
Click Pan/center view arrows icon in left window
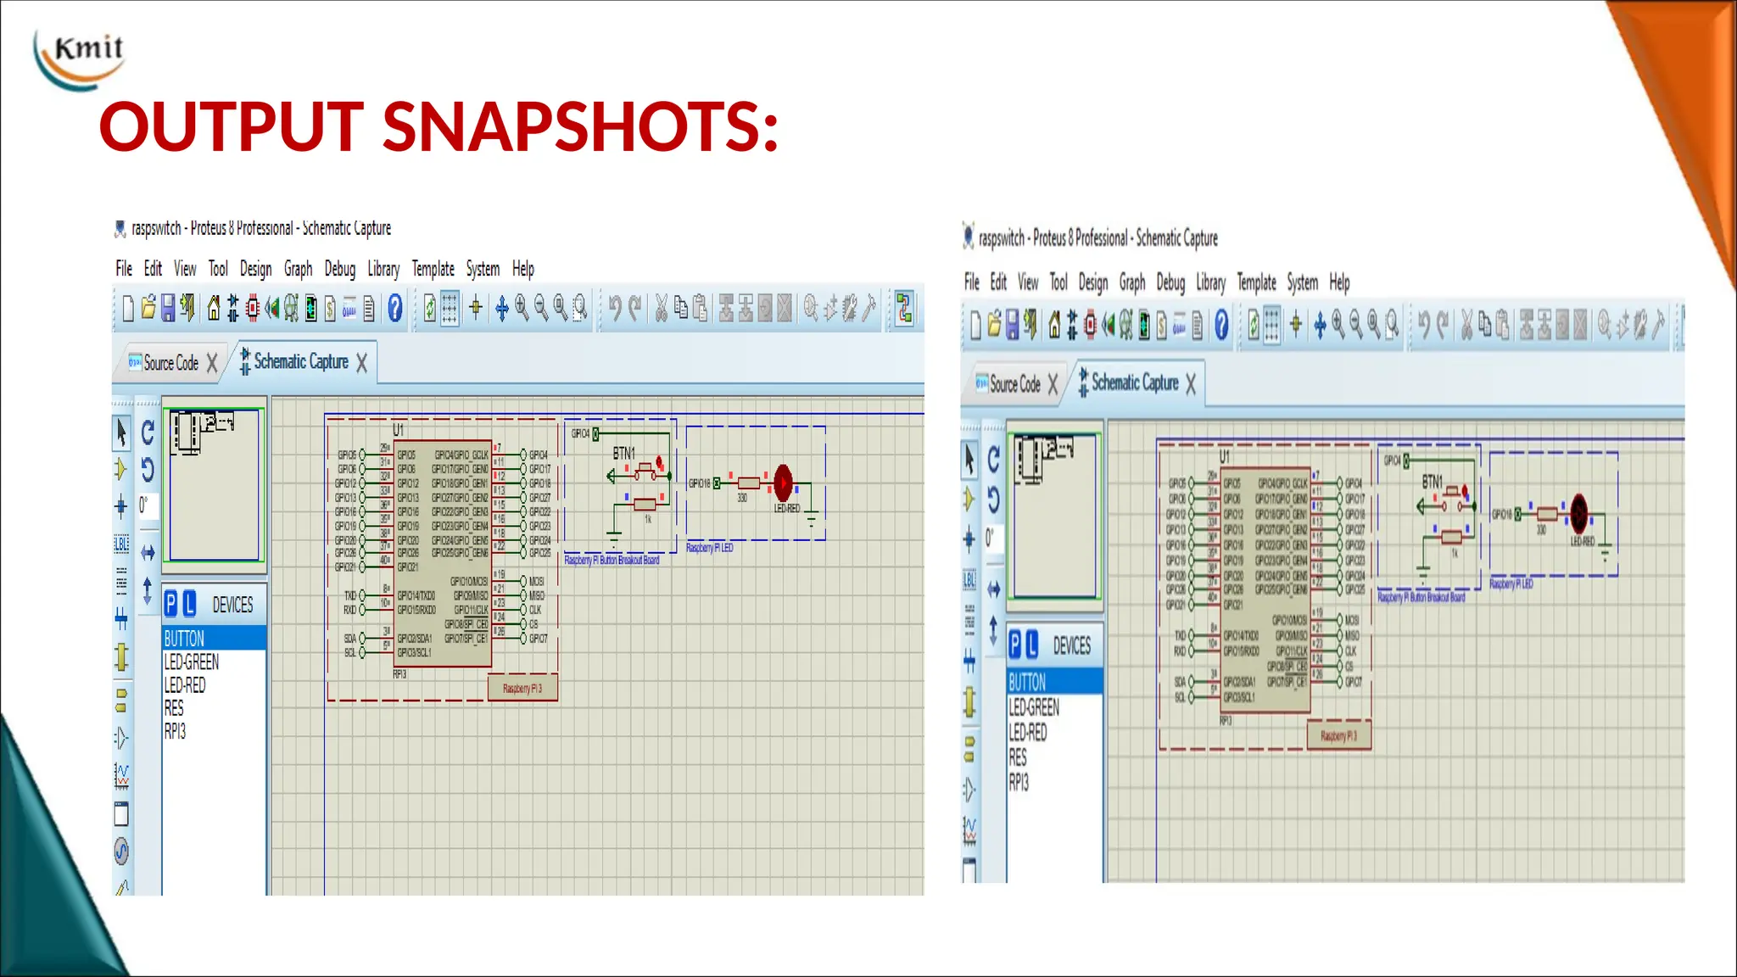tap(502, 309)
